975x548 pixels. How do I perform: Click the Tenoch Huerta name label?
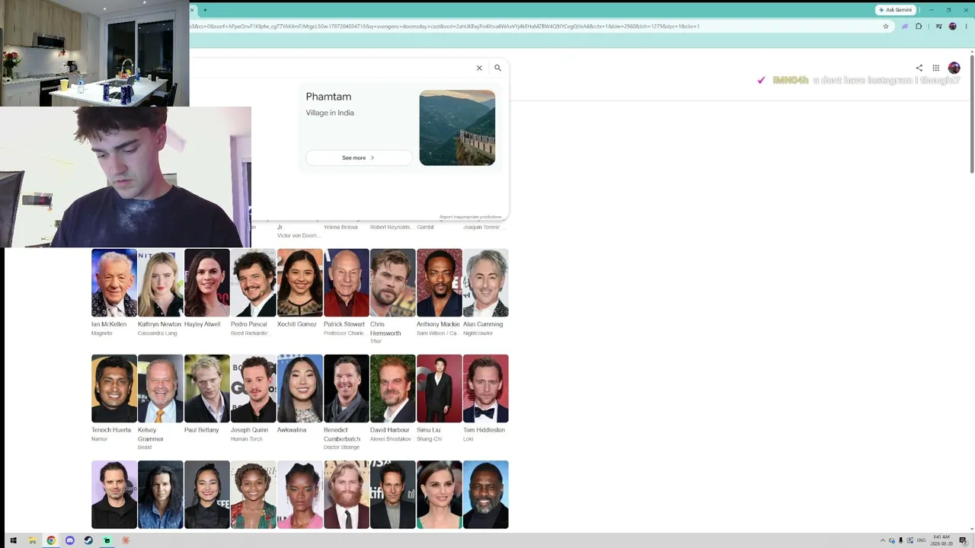111,430
